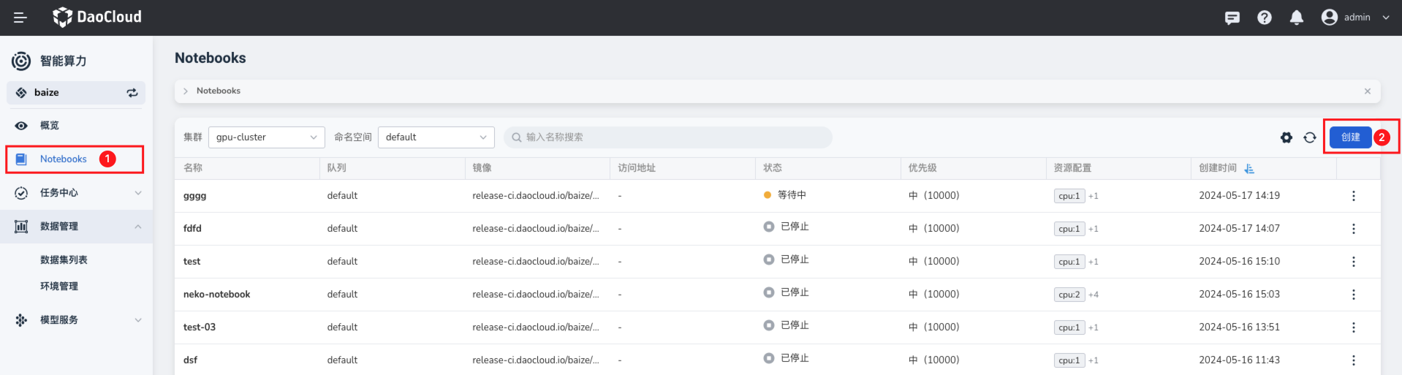
Task: Sort by creation time icon
Action: 1249,169
